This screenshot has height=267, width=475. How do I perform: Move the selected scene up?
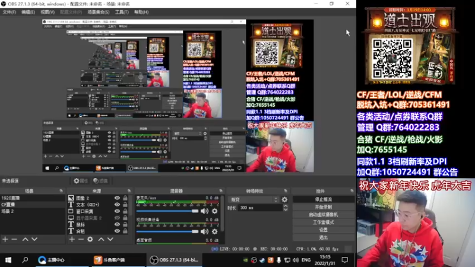[25, 239]
